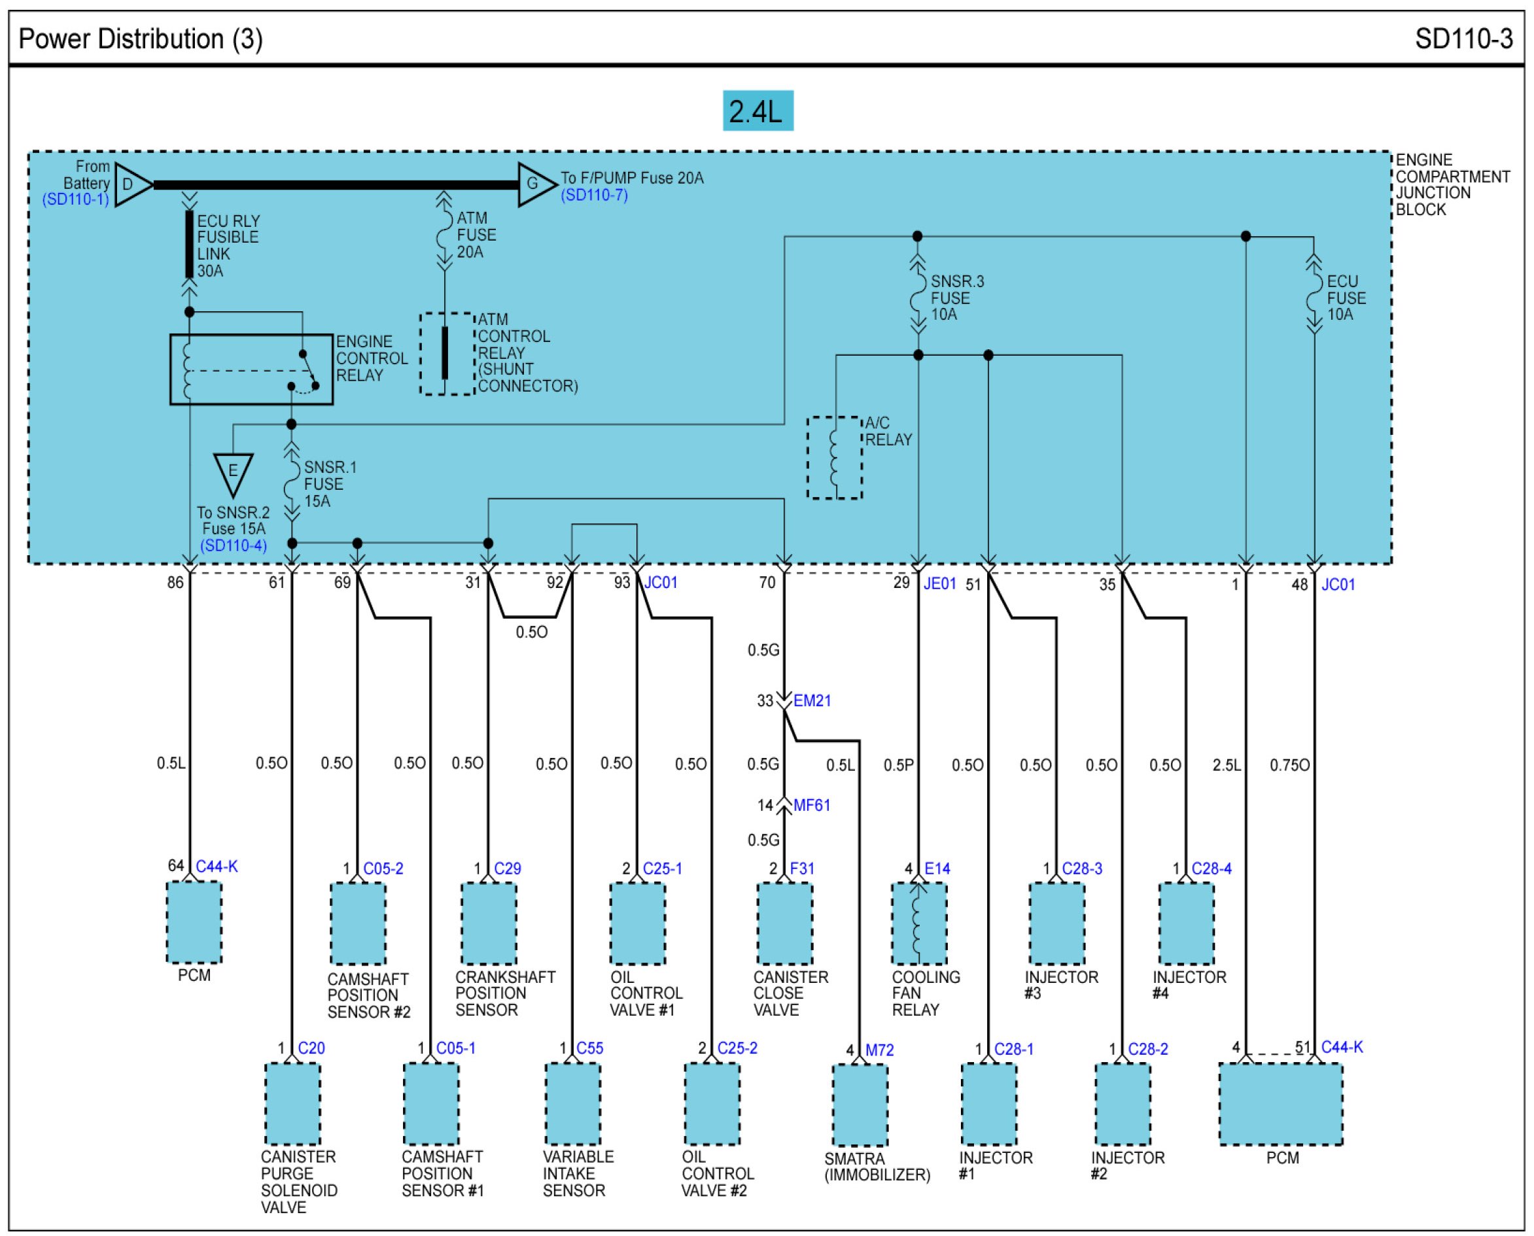Click the MF61 connector label

point(812,805)
